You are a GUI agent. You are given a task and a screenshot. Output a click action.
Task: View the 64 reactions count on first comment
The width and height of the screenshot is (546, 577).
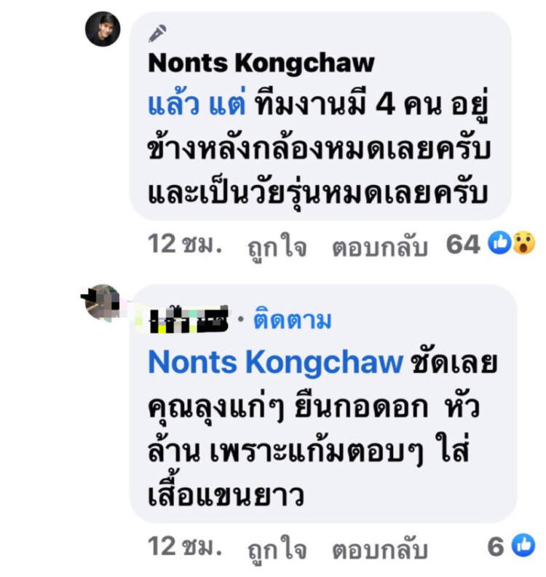coord(463,244)
